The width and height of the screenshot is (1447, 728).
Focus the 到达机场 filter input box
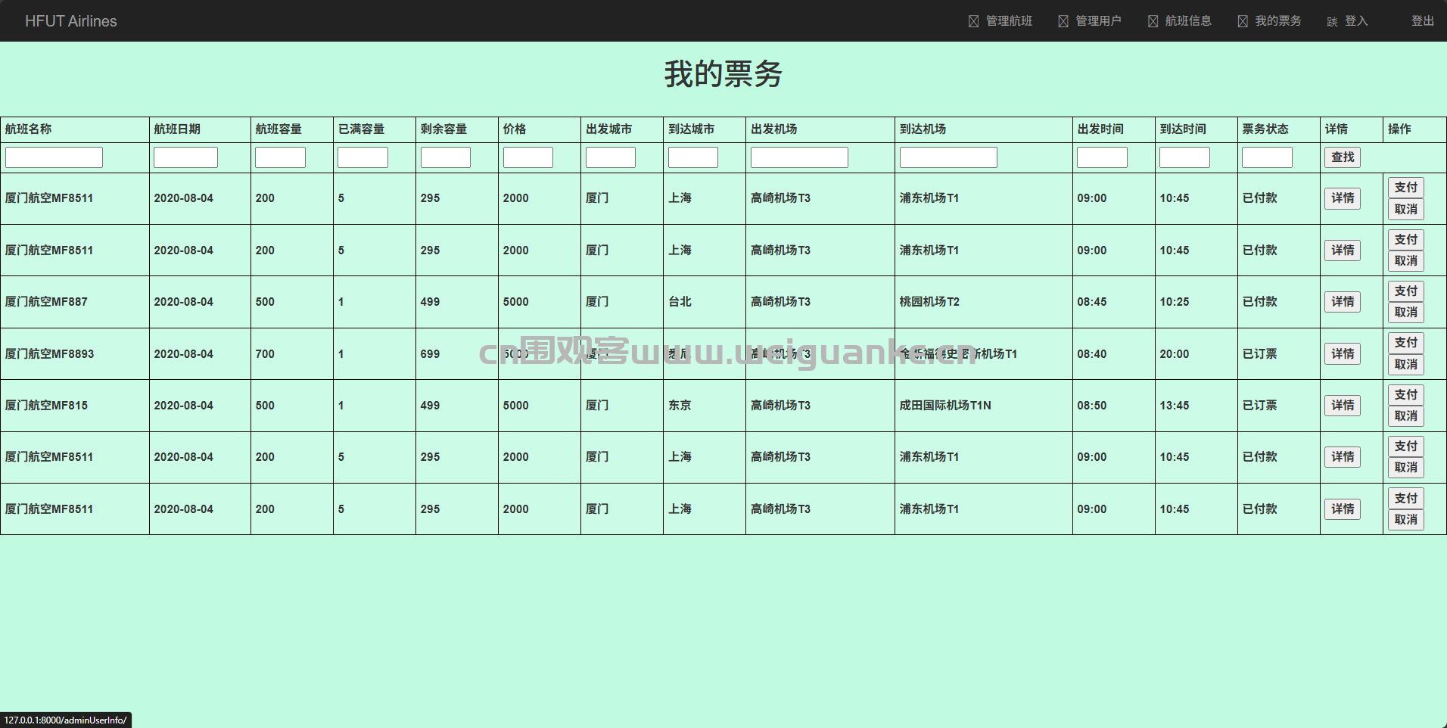point(948,157)
